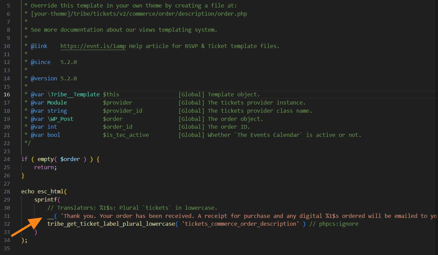
Task: Click the echo keyword on line 28
Action: [x=28, y=192]
